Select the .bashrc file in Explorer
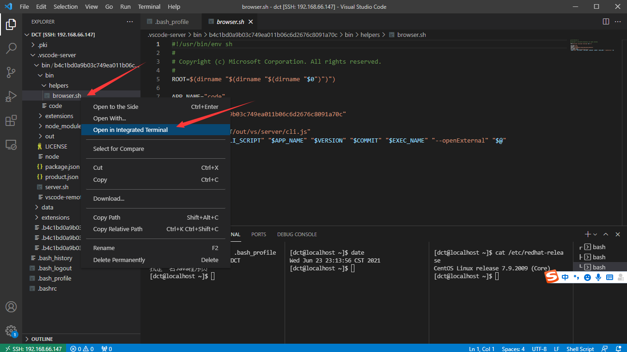The image size is (627, 352). (x=48, y=288)
